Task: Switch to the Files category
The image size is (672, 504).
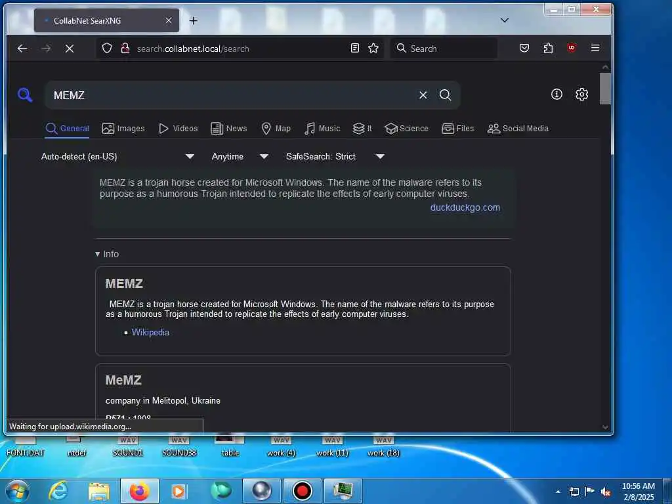Action: click(457, 129)
